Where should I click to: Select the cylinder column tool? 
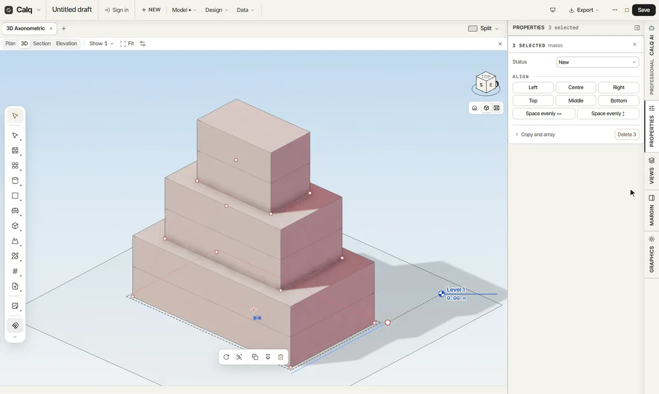tap(15, 181)
